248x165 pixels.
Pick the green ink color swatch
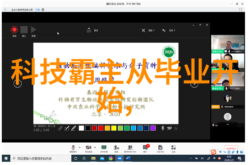coord(127,128)
